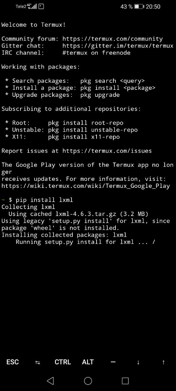Viewport: 176px width, 391px height.
Task: Open the termux.com/issues link
Action: (107, 151)
